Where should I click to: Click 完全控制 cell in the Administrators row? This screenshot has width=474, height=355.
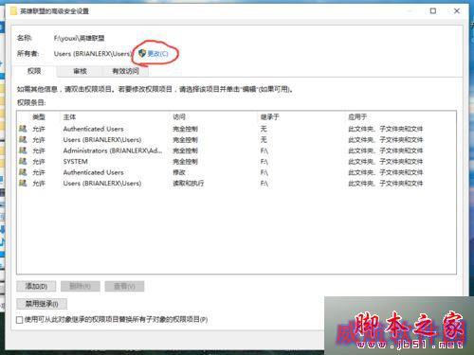click(x=185, y=151)
